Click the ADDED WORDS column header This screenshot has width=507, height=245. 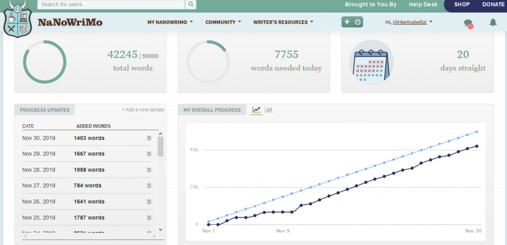point(94,126)
